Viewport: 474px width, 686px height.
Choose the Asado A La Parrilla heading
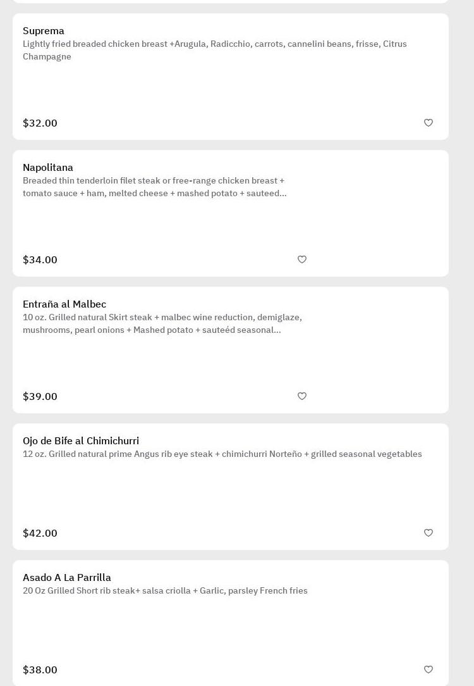click(67, 578)
